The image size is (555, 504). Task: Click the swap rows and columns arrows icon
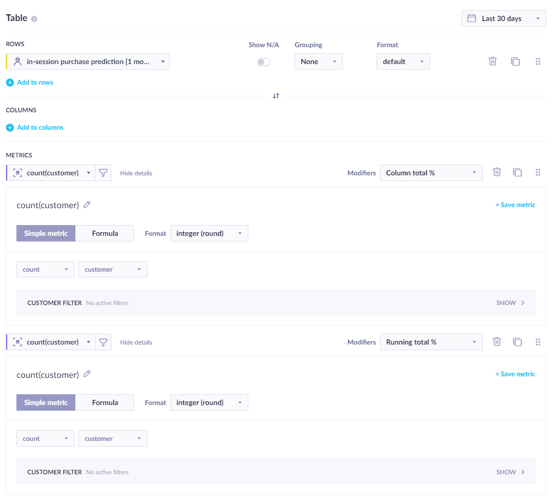point(275,96)
